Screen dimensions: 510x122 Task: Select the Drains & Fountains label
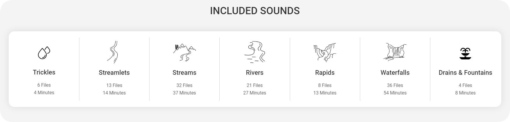[465, 72]
